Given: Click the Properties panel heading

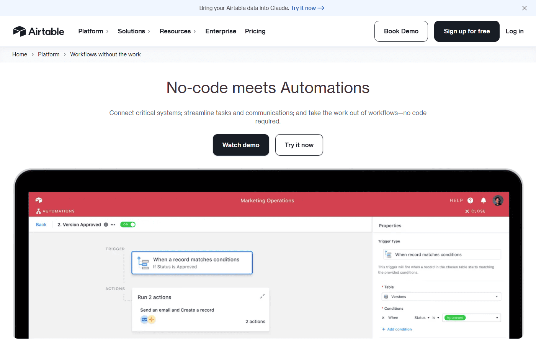Looking at the screenshot, I should pos(390,226).
